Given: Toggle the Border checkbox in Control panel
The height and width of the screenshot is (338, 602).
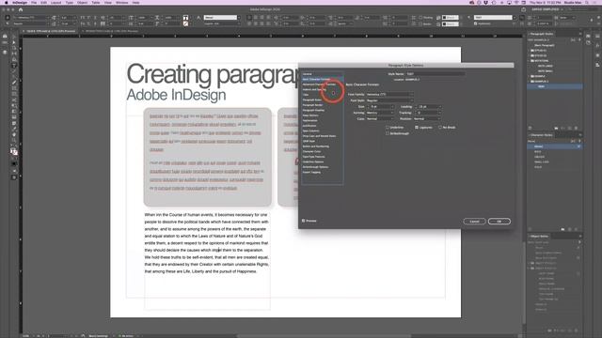Looking at the screenshot, I should pyautogui.click(x=420, y=23).
